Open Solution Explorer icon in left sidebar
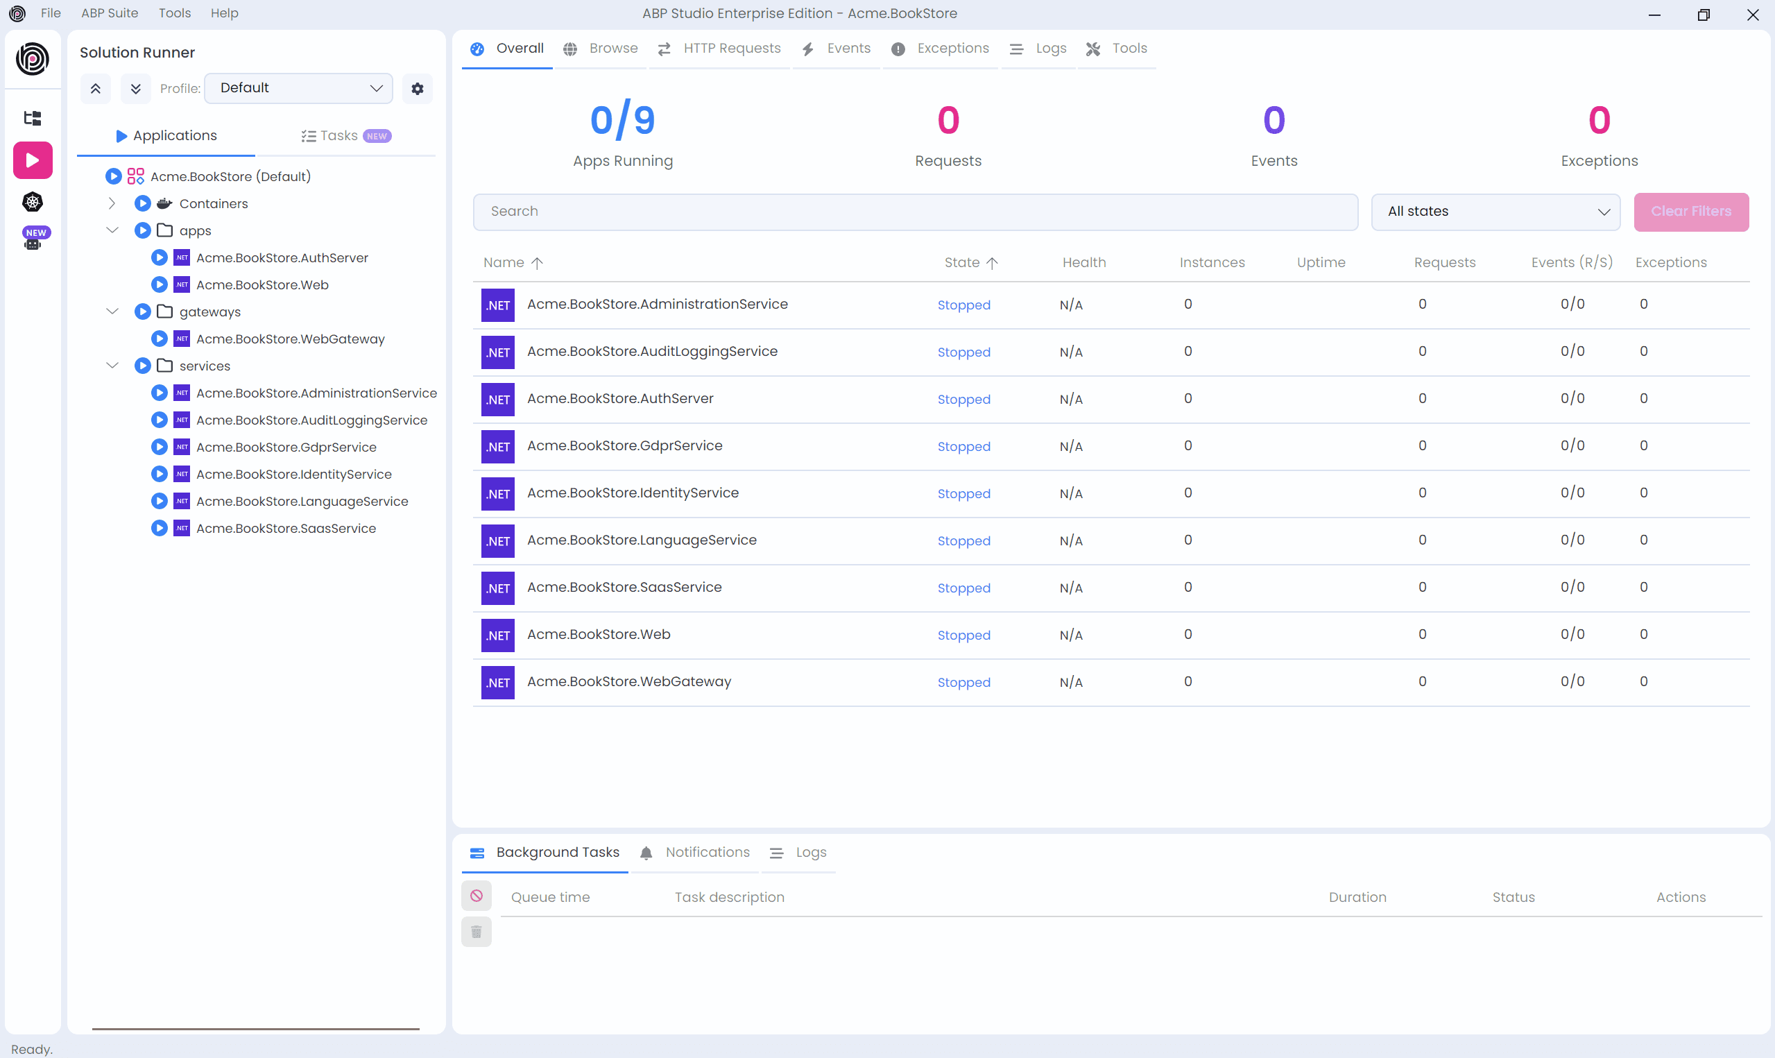Image resolution: width=1775 pixels, height=1058 pixels. (x=33, y=118)
